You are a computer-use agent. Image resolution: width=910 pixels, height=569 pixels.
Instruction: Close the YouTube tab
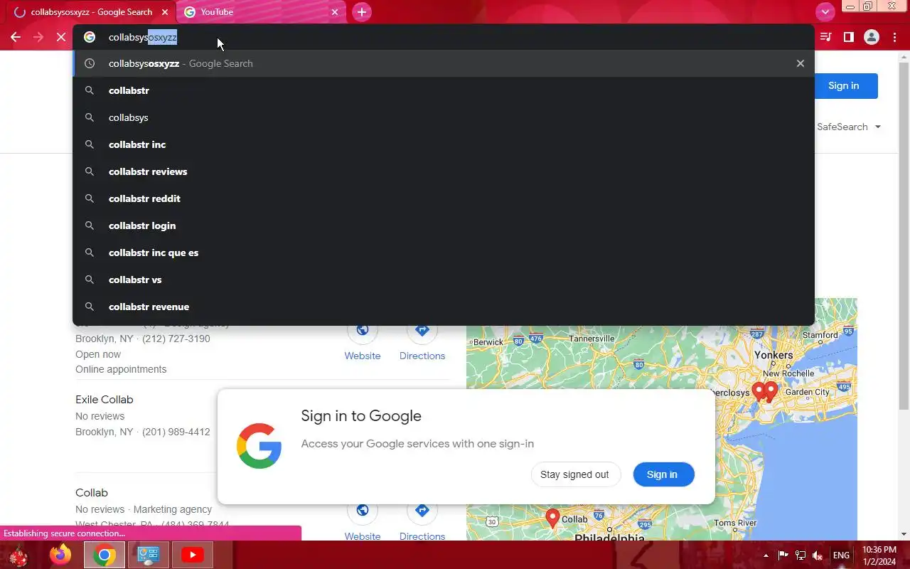335,12
